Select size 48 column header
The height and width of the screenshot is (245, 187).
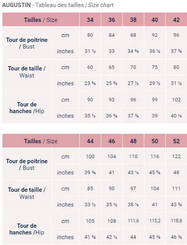[x=133, y=141]
